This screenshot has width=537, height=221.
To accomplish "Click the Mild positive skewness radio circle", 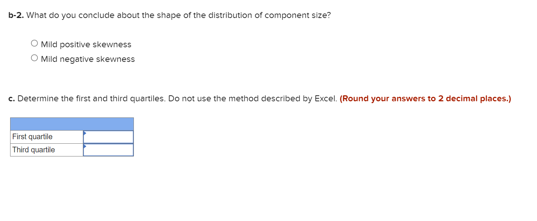I will coord(34,43).
